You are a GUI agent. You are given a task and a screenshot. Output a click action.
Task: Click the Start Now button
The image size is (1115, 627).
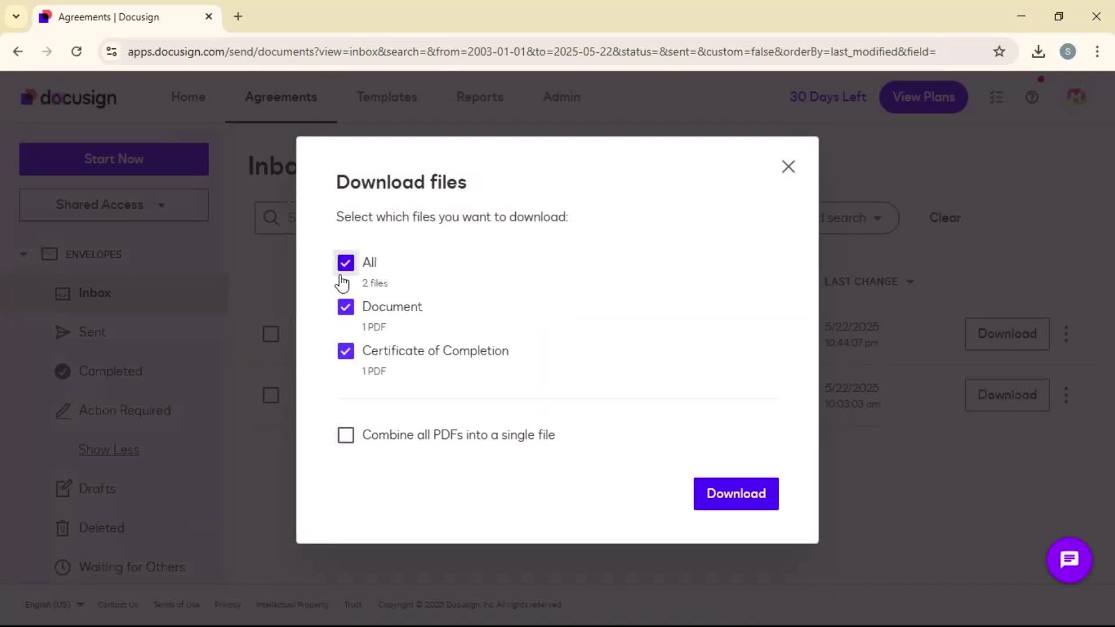coord(114,159)
